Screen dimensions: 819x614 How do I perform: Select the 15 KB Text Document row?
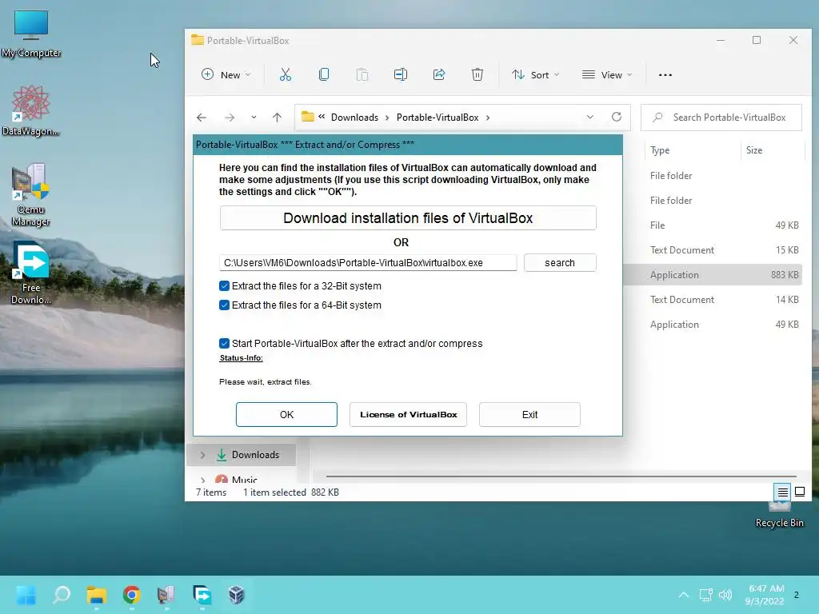click(713, 250)
